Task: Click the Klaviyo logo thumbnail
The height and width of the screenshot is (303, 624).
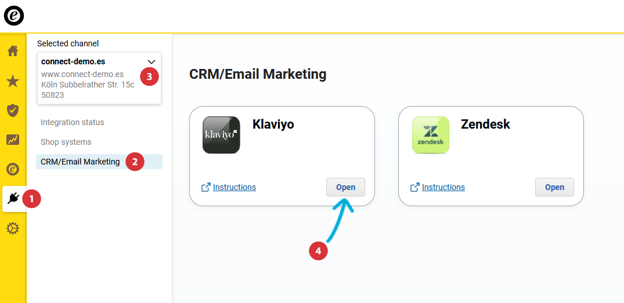Action: 221,134
